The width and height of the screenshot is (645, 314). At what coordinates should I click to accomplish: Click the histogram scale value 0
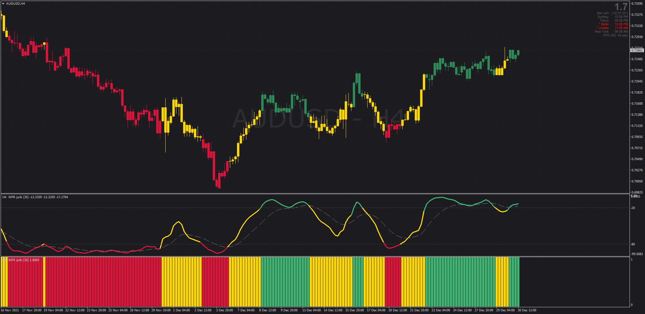[632, 305]
